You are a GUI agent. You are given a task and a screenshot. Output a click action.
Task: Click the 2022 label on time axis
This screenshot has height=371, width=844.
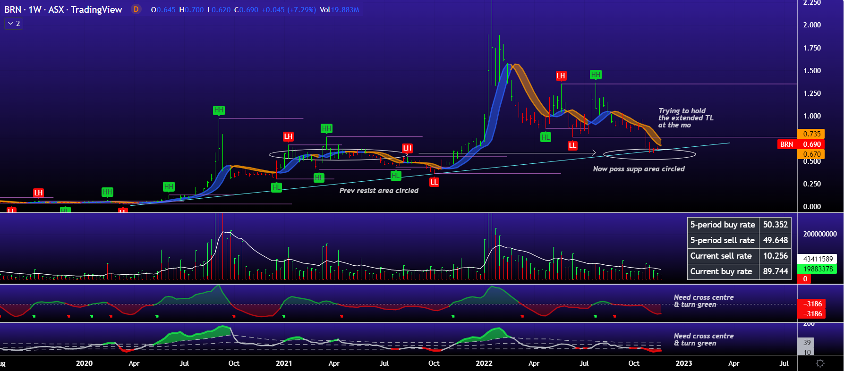click(x=484, y=363)
